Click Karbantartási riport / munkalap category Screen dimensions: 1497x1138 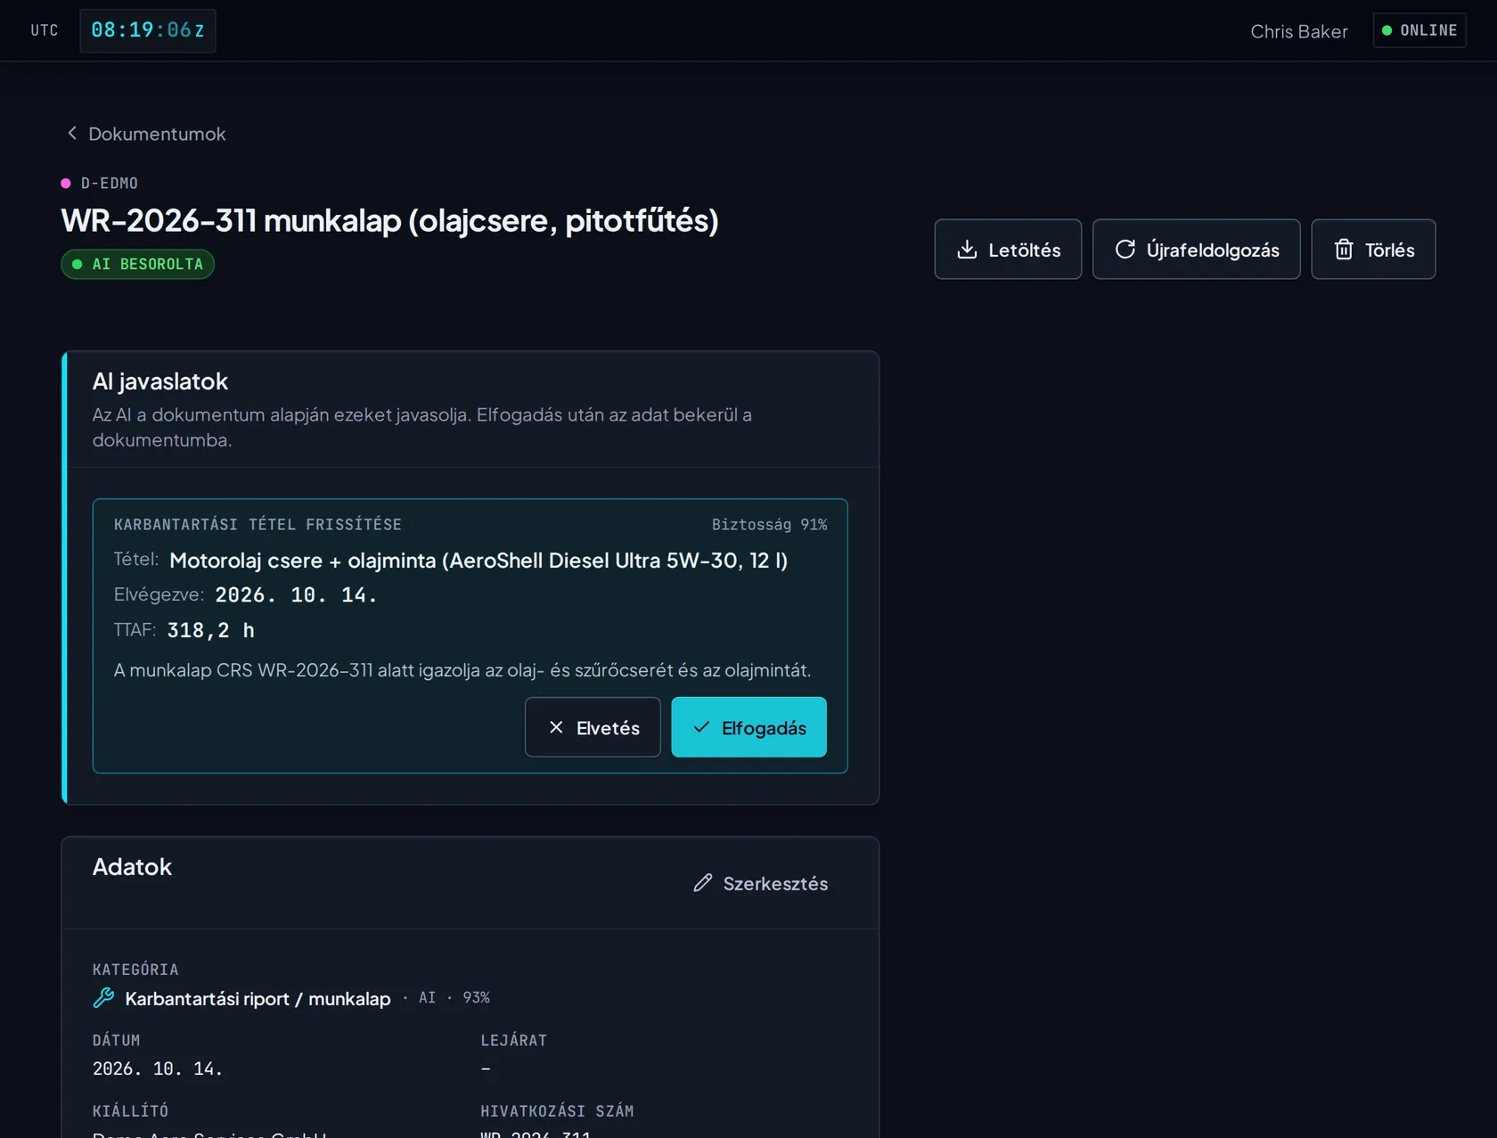(258, 998)
